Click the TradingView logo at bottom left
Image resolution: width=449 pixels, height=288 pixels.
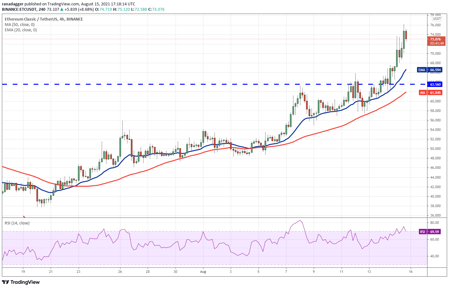pyautogui.click(x=20, y=282)
